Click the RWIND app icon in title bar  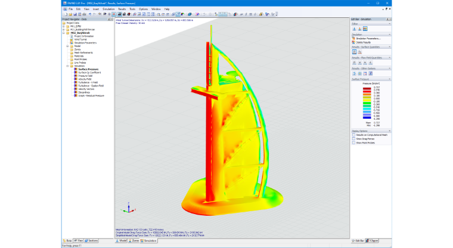click(x=65, y=3)
